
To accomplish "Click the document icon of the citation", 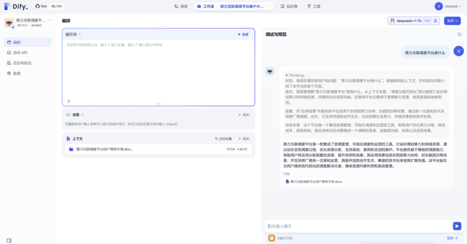I will 288,181.
